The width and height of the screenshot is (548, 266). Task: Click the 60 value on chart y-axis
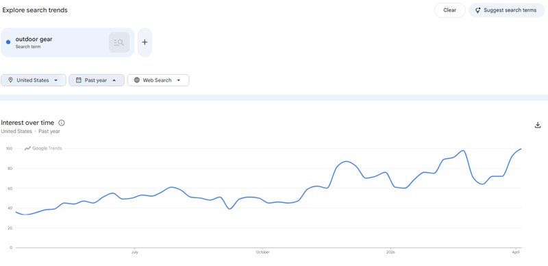coord(10,189)
